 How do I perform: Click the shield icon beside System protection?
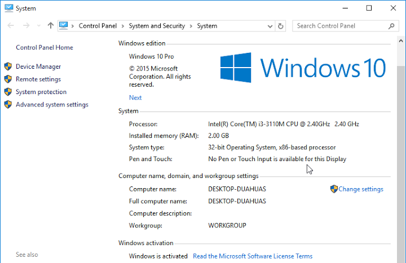tap(8, 92)
